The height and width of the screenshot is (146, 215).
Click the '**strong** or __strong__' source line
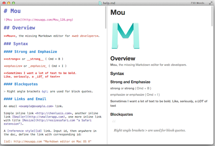tap(33, 59)
